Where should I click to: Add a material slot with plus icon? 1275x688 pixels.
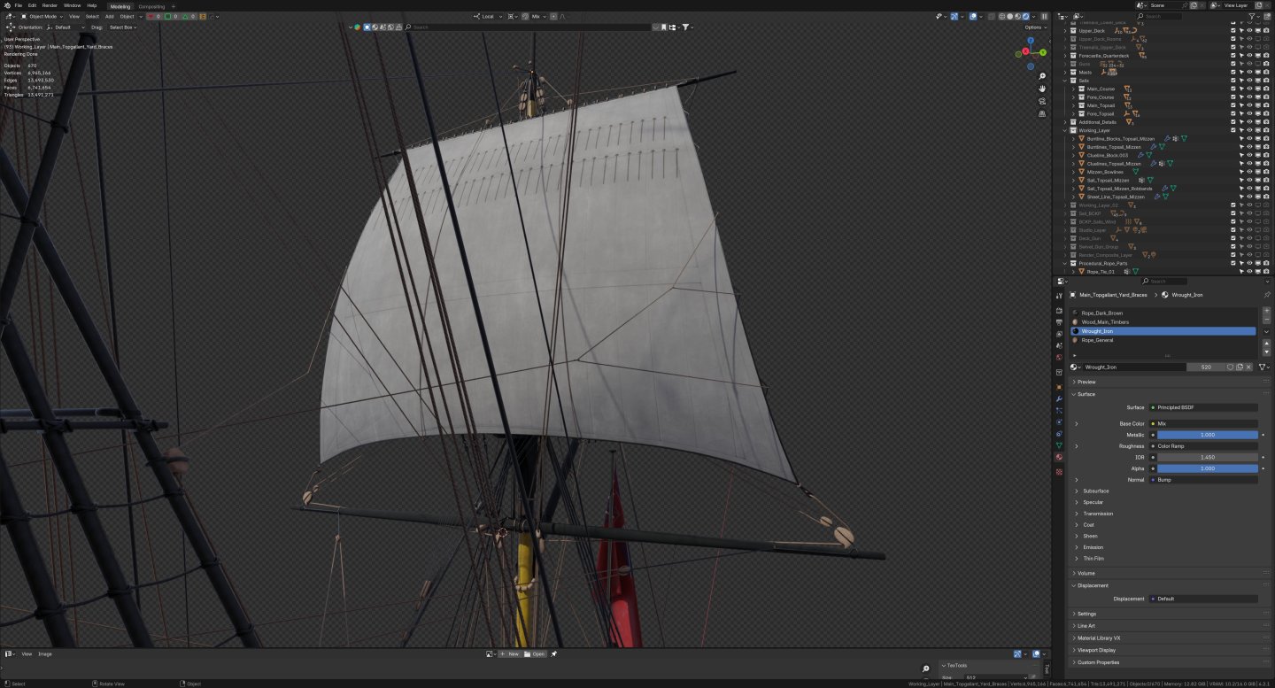[1266, 312]
